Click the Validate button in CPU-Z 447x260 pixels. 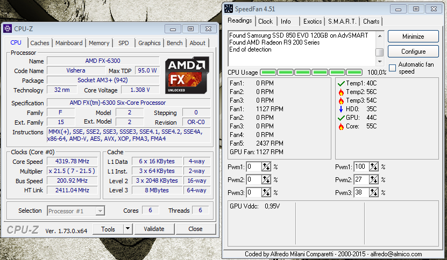(x=154, y=229)
